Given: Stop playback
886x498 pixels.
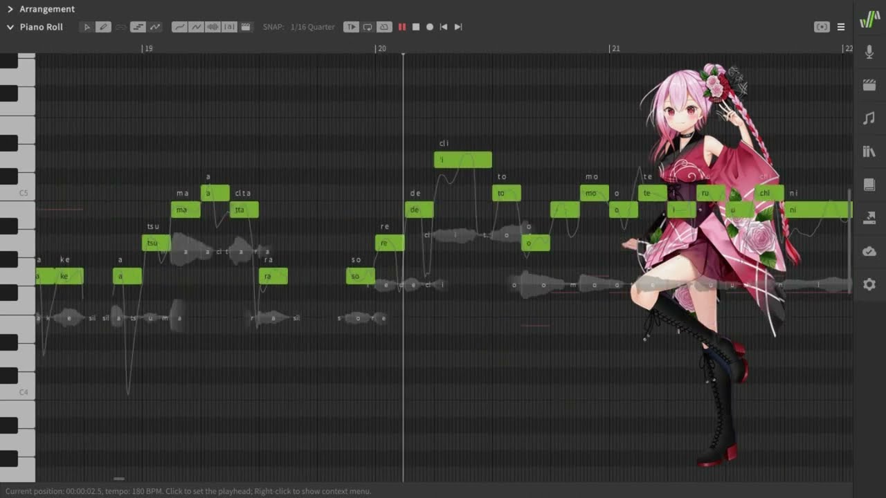Looking at the screenshot, I should coord(415,27).
